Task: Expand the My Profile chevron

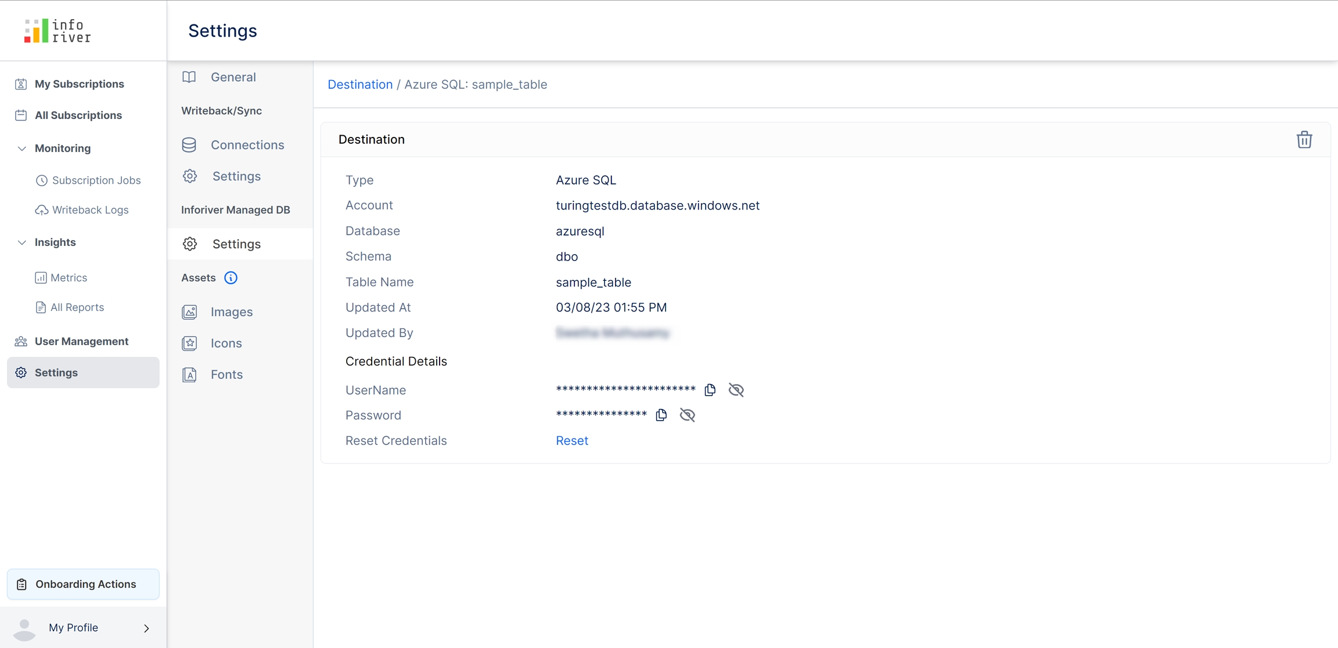Action: click(146, 628)
